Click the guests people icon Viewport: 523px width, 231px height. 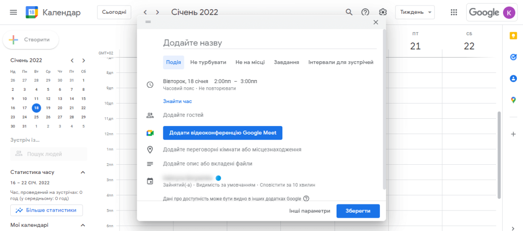coord(150,115)
